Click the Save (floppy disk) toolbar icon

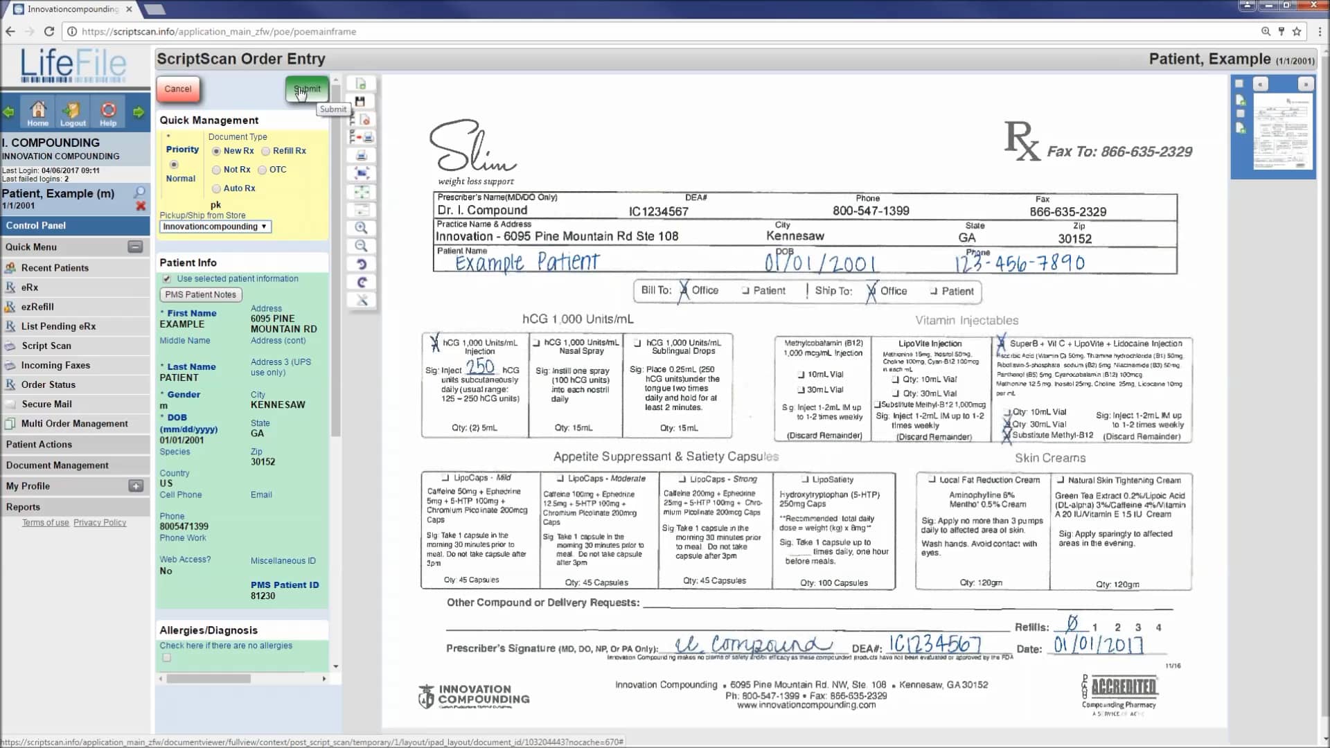361,101
